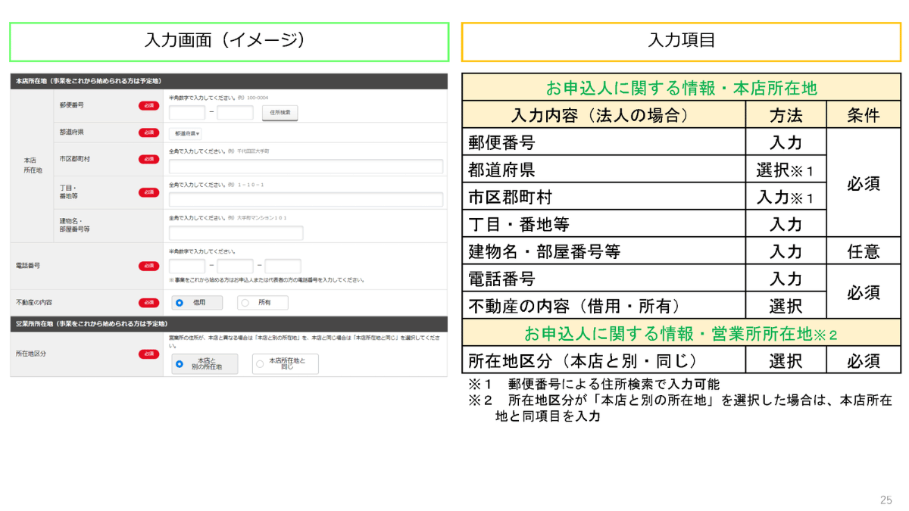Image resolution: width=909 pixels, height=511 pixels.
Task: Click the 不動産の内容 label in the form
Action: click(x=34, y=302)
